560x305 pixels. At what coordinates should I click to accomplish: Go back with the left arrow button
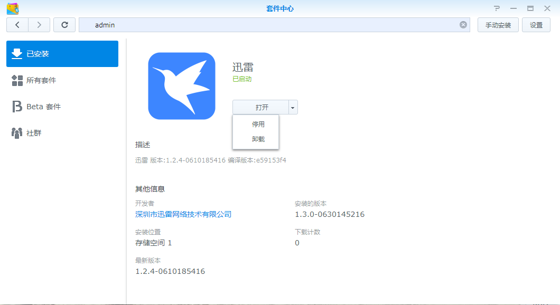pos(17,25)
